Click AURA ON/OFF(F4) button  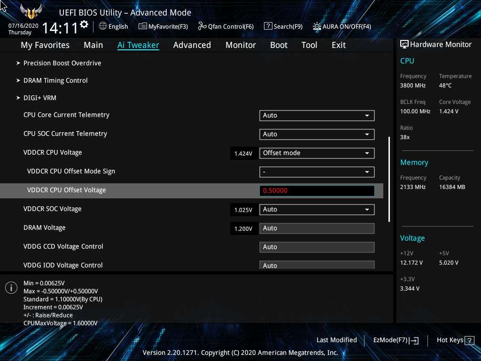pyautogui.click(x=342, y=26)
